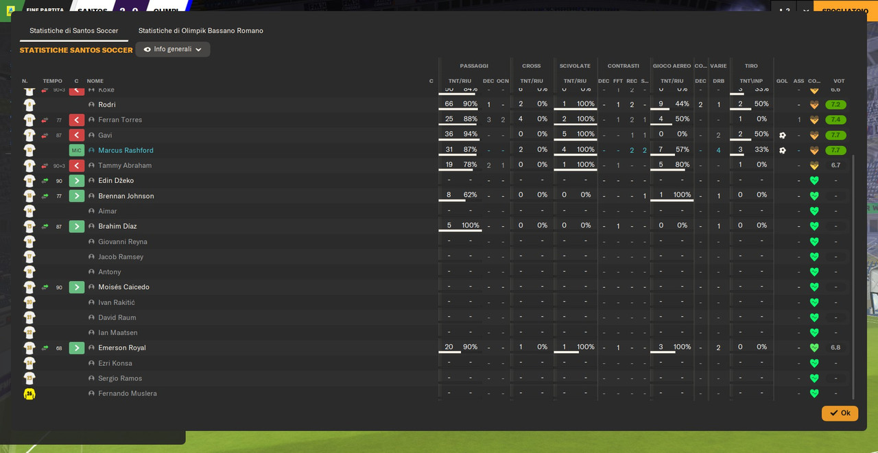Sort by the TEMPO column header
Image resolution: width=878 pixels, height=453 pixels.
52,81
